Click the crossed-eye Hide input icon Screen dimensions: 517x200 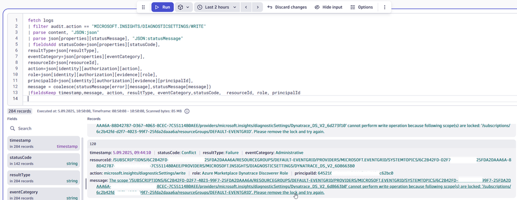[x=317, y=7]
